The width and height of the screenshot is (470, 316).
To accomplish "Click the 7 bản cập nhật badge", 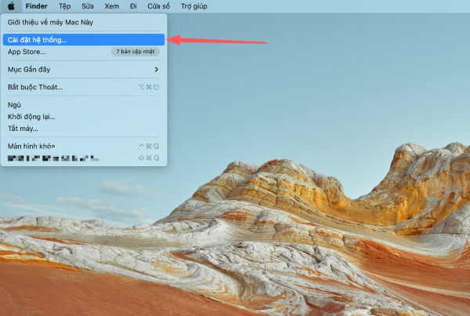I will [x=136, y=52].
